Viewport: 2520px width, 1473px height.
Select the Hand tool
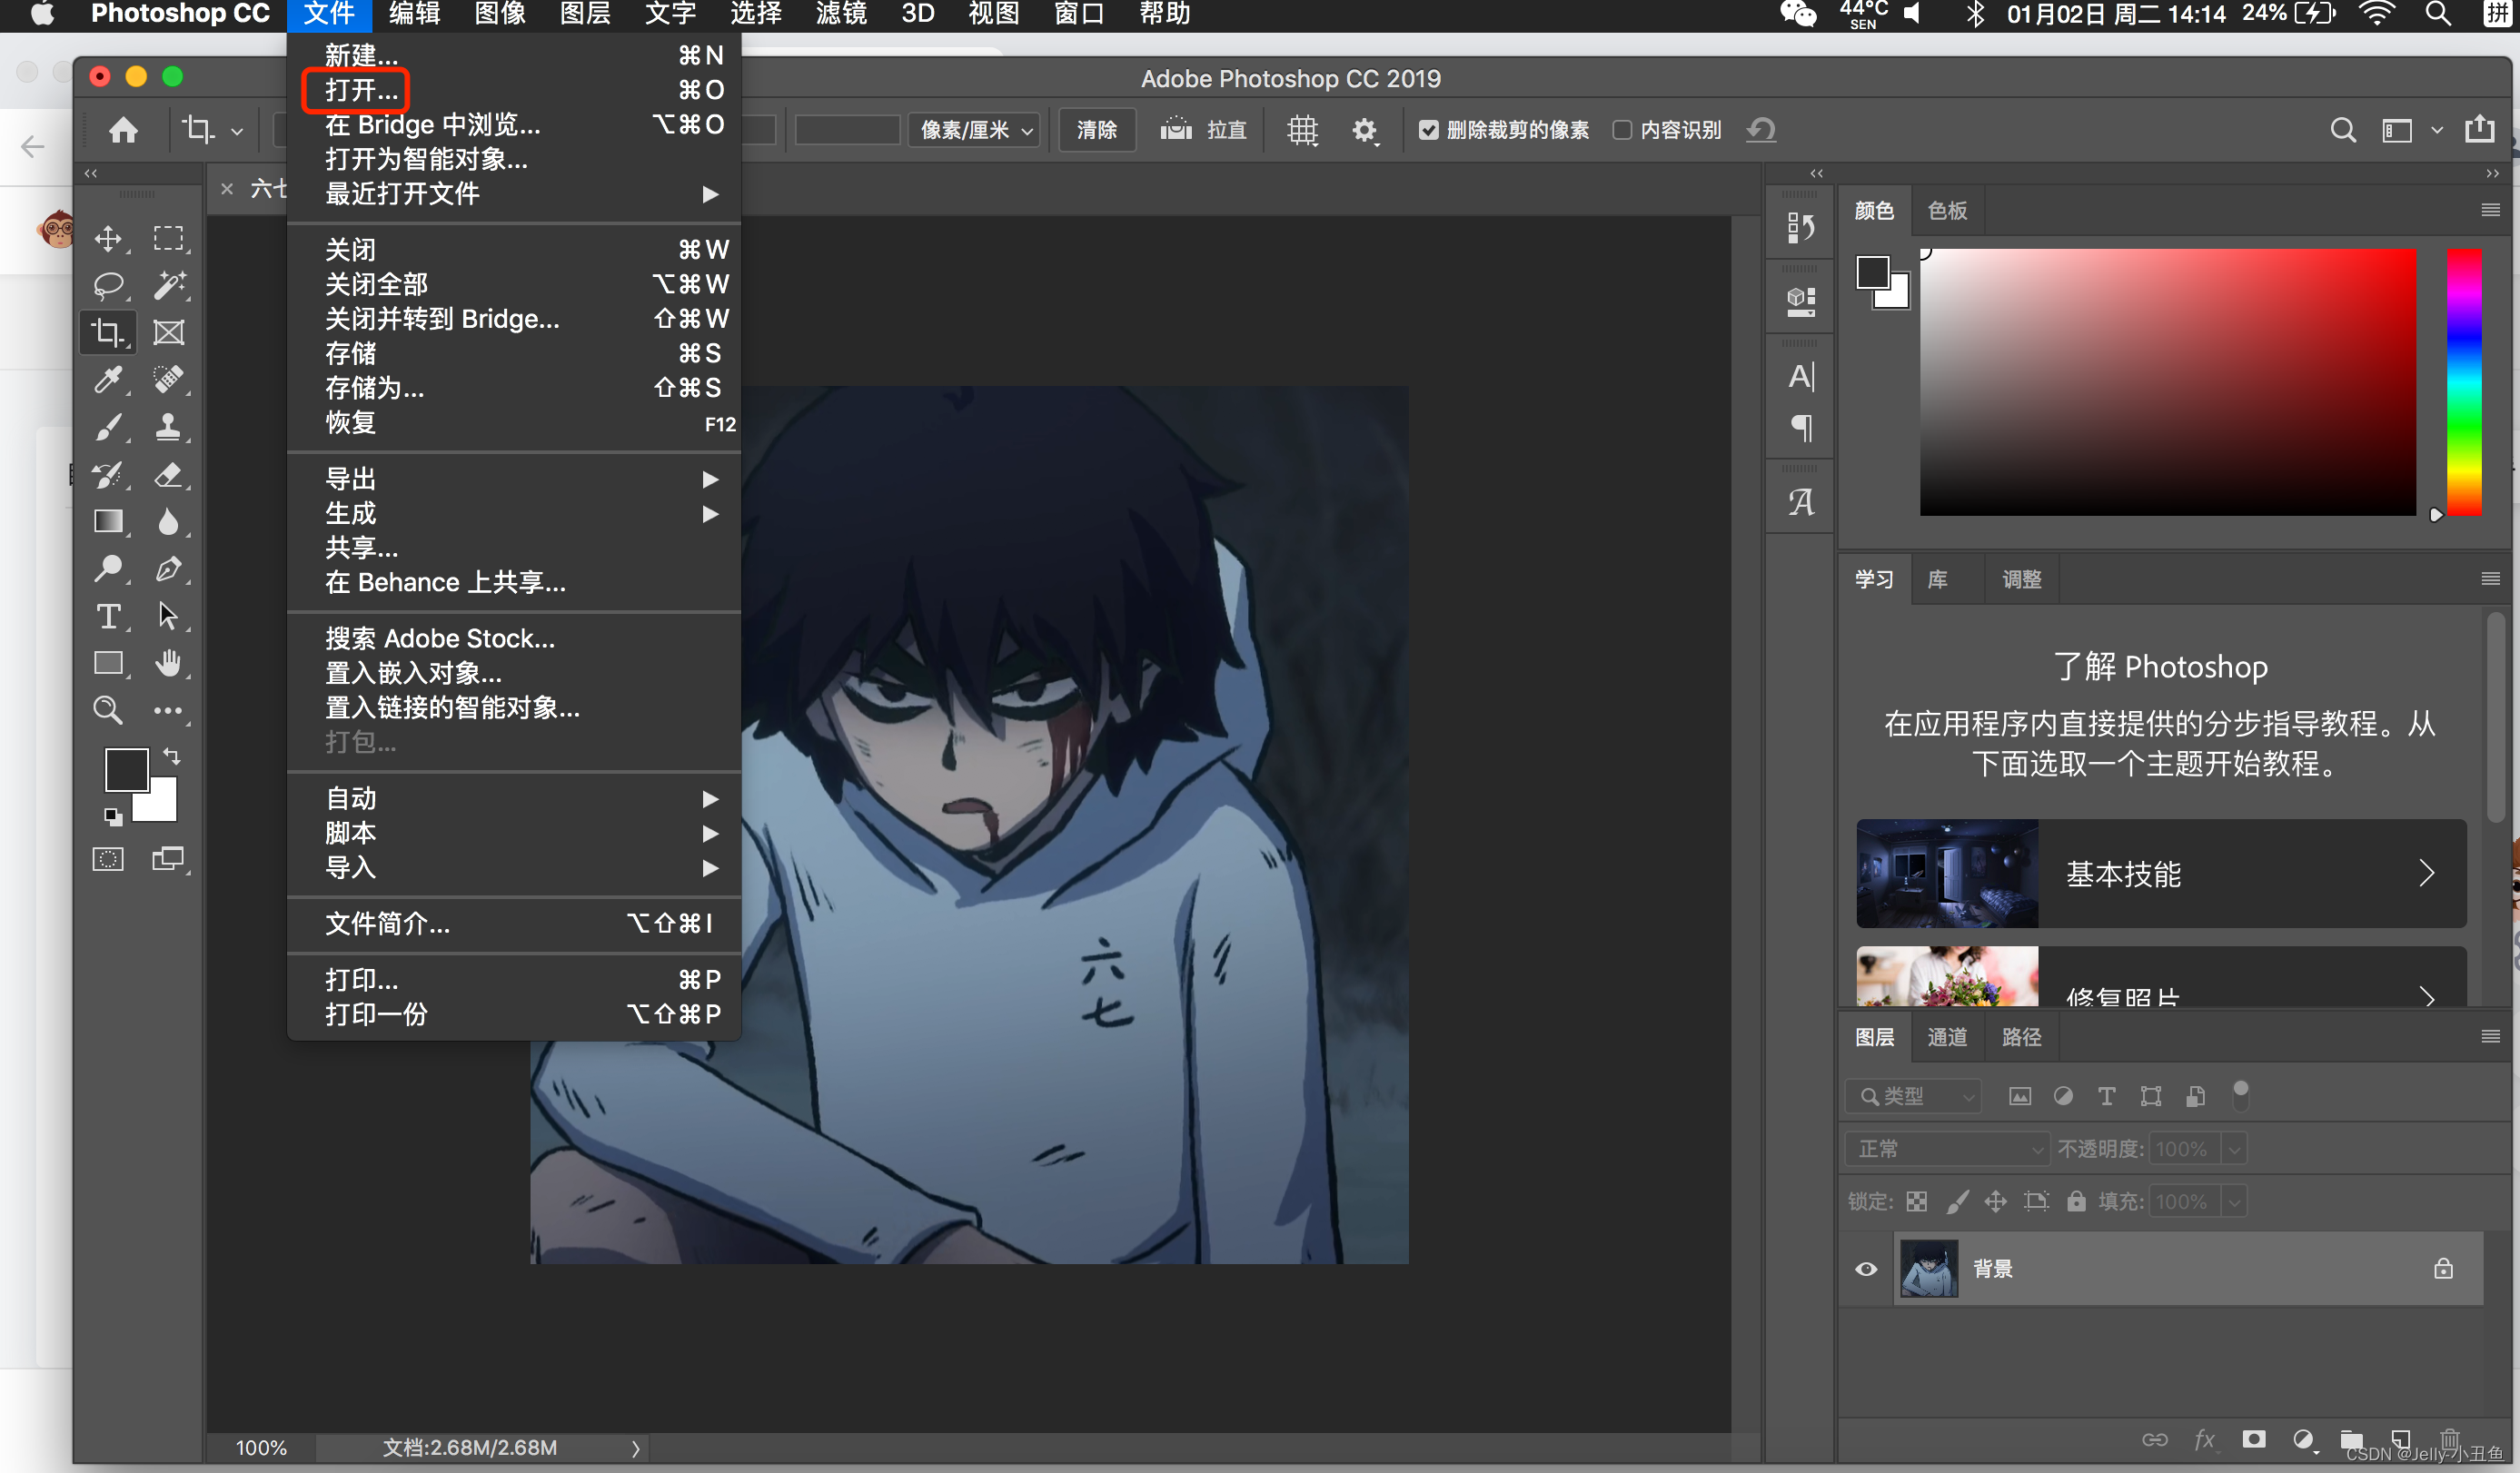click(x=168, y=663)
